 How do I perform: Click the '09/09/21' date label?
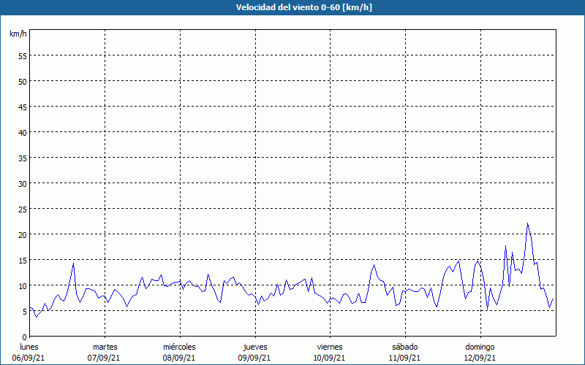pyautogui.click(x=254, y=358)
